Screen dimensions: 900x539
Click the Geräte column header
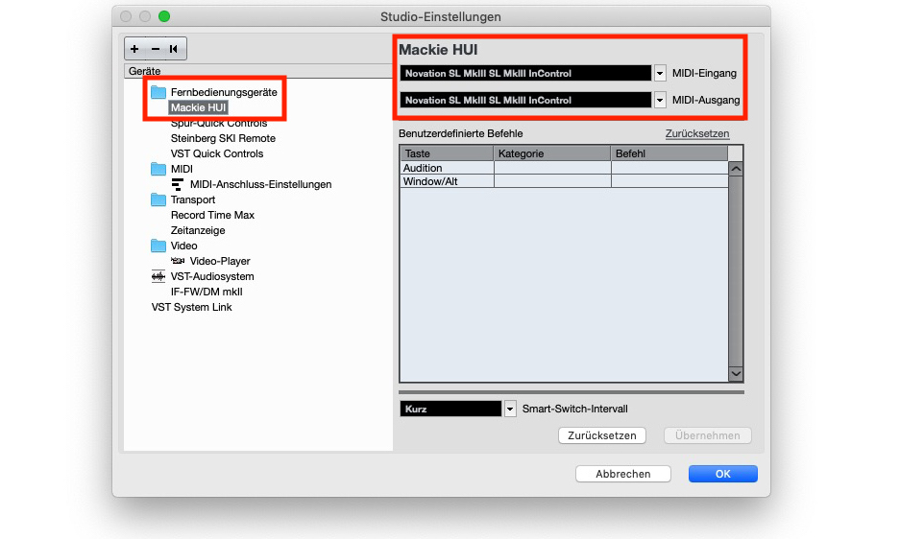258,71
